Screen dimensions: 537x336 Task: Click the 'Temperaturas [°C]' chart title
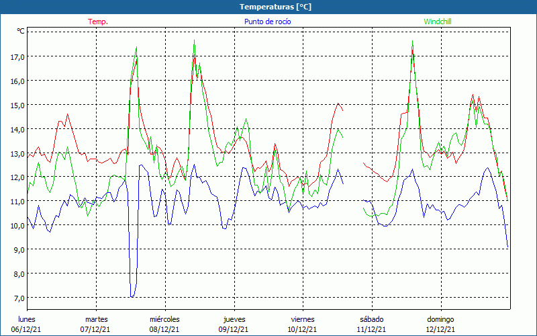click(275, 7)
